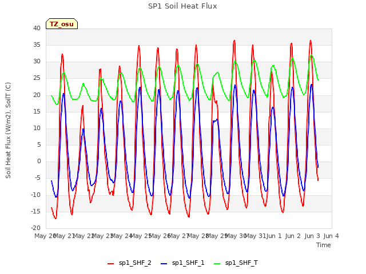The width and height of the screenshot is (366, 274).
Task: Click the -15 y-axis tick label
Action: point(36,211)
